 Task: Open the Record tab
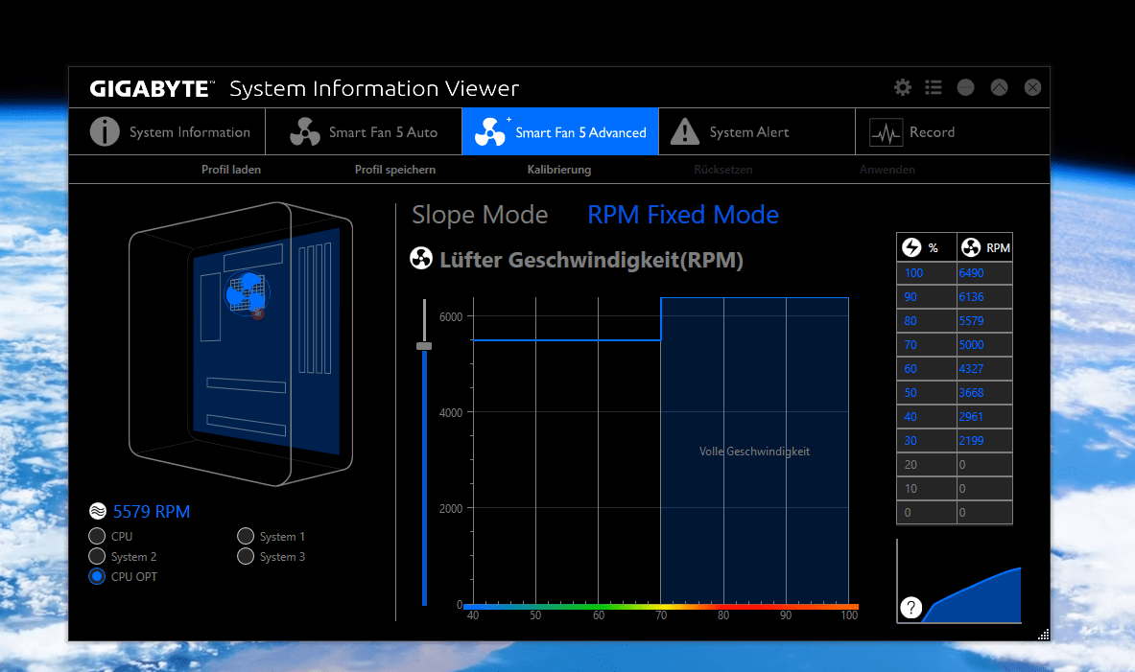point(953,131)
